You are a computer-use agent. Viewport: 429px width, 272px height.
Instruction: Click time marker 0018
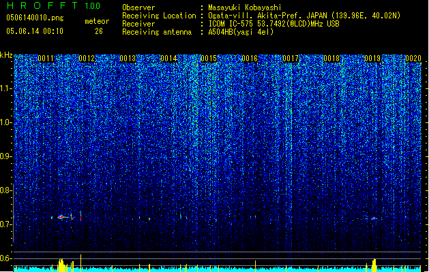(331, 58)
